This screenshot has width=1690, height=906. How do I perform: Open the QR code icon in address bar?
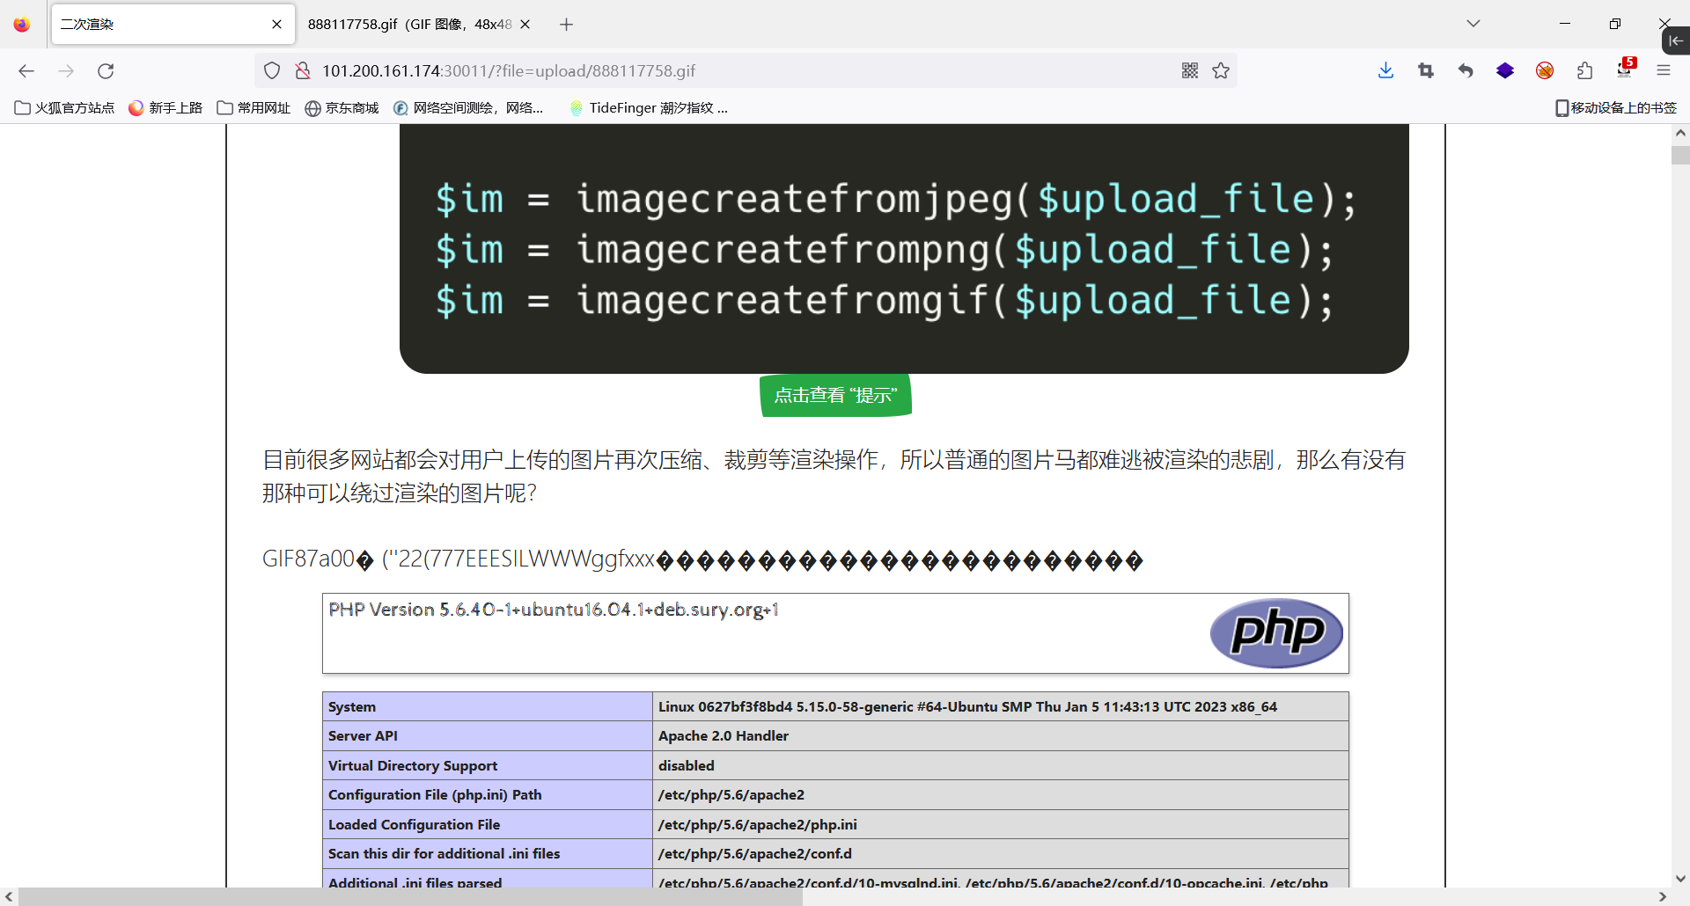click(x=1190, y=71)
